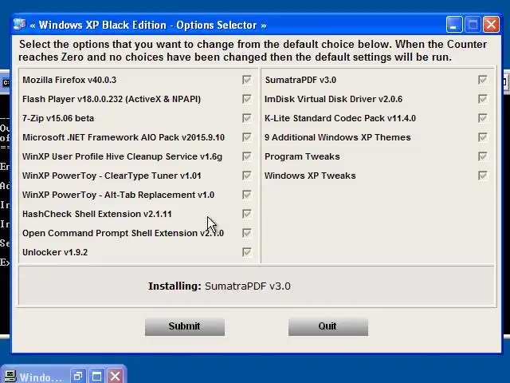
Task: Click the 'Program Tweaks' label
Action: (x=302, y=156)
